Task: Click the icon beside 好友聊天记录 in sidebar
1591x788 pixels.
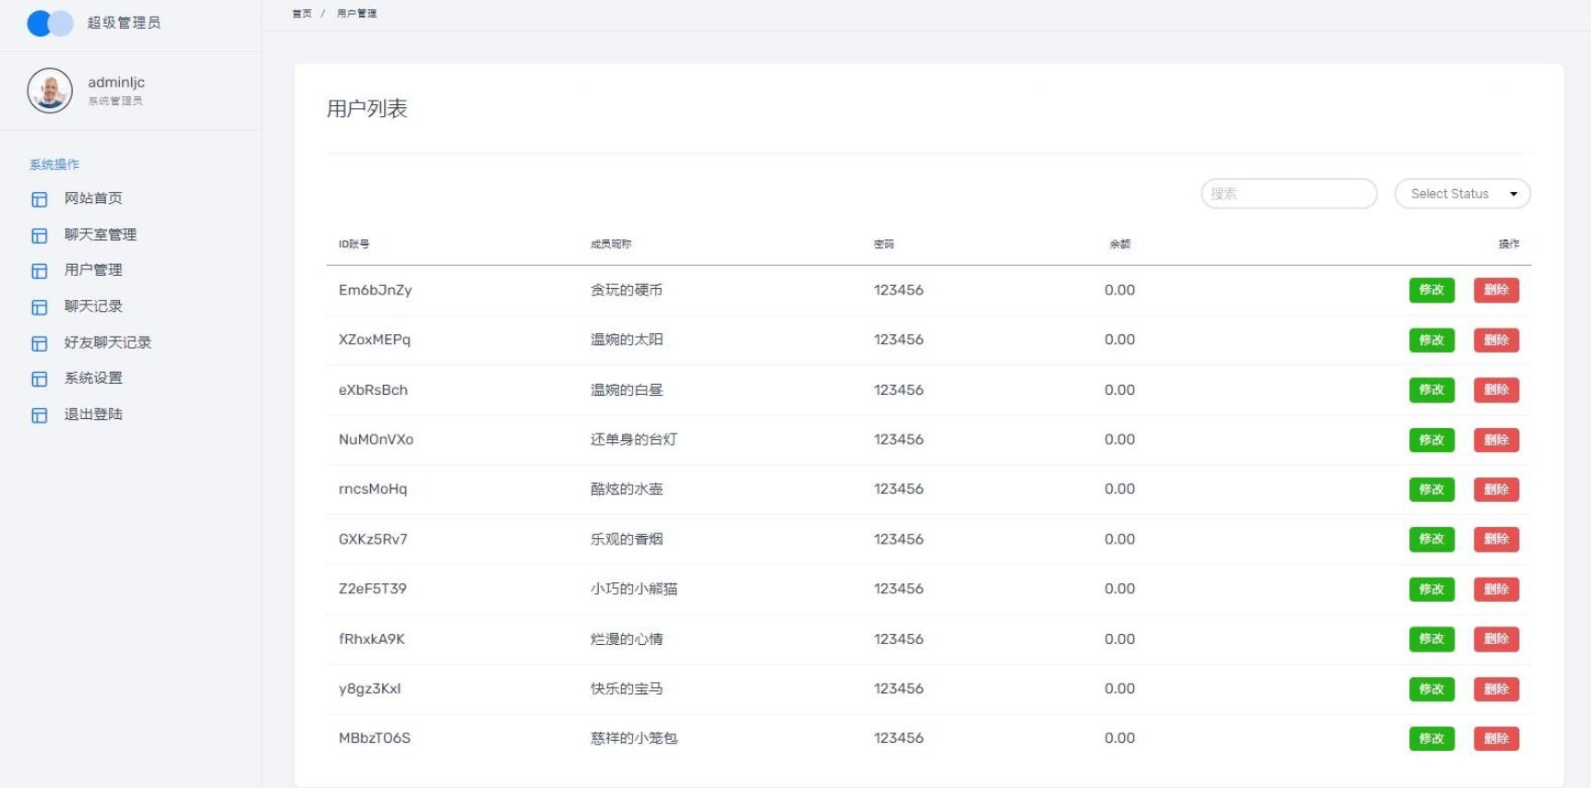Action: tap(40, 343)
